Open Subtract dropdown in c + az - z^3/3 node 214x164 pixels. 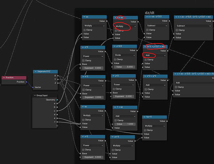157,26
